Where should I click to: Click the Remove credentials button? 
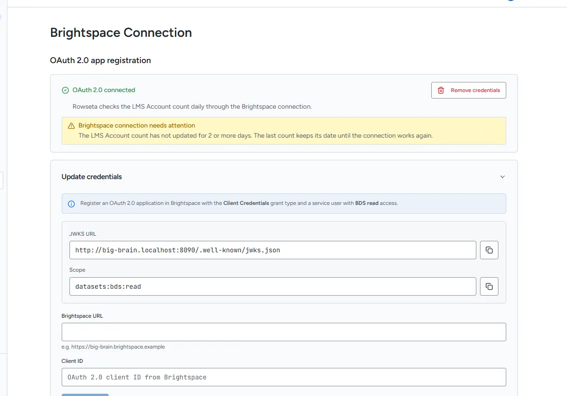pos(469,90)
